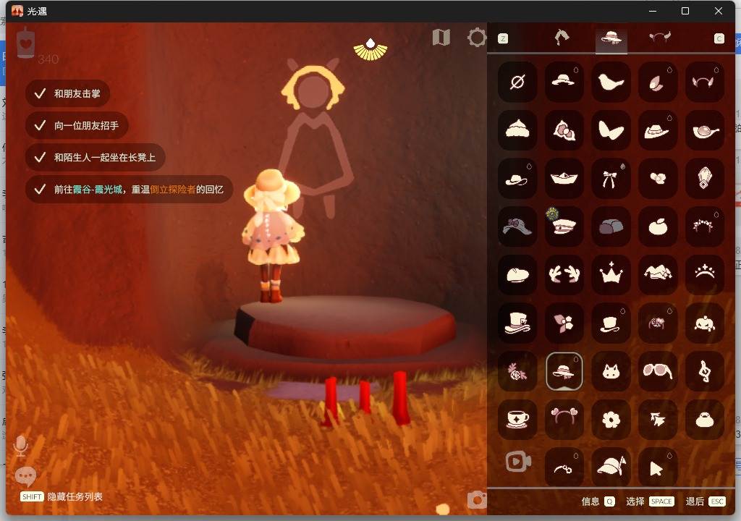
Task: Select the ribbon bow hair accessory
Action: tap(611, 178)
